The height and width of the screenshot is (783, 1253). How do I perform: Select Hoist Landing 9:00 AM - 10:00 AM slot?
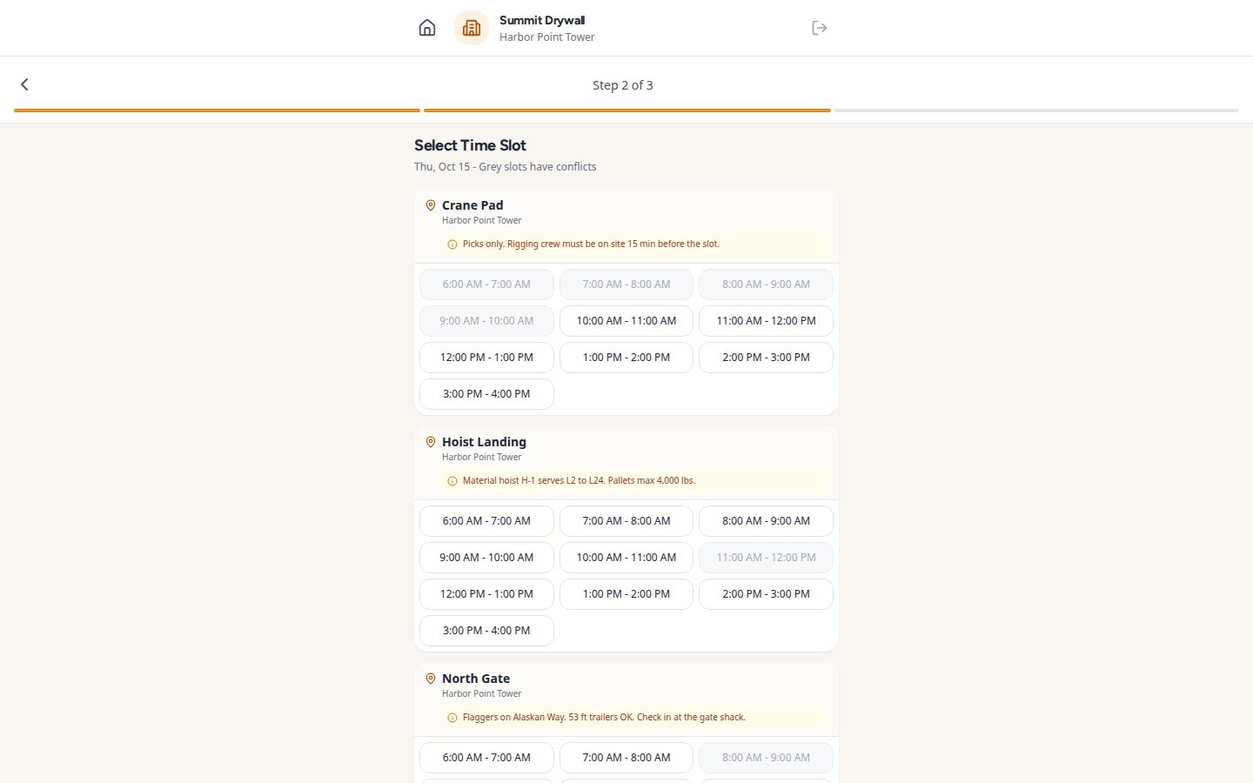tap(486, 558)
